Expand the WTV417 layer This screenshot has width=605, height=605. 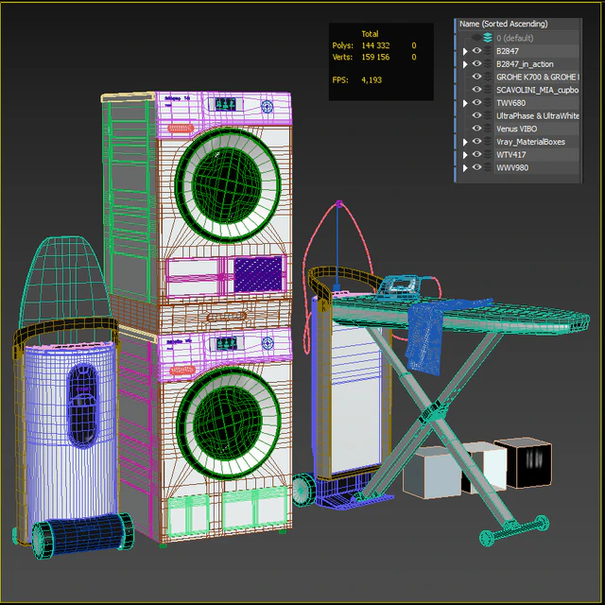tap(465, 155)
